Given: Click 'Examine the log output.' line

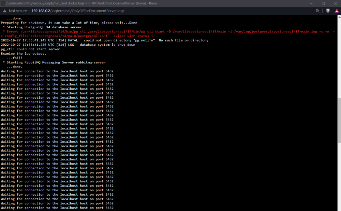Looking at the screenshot, I should [x=24, y=54].
